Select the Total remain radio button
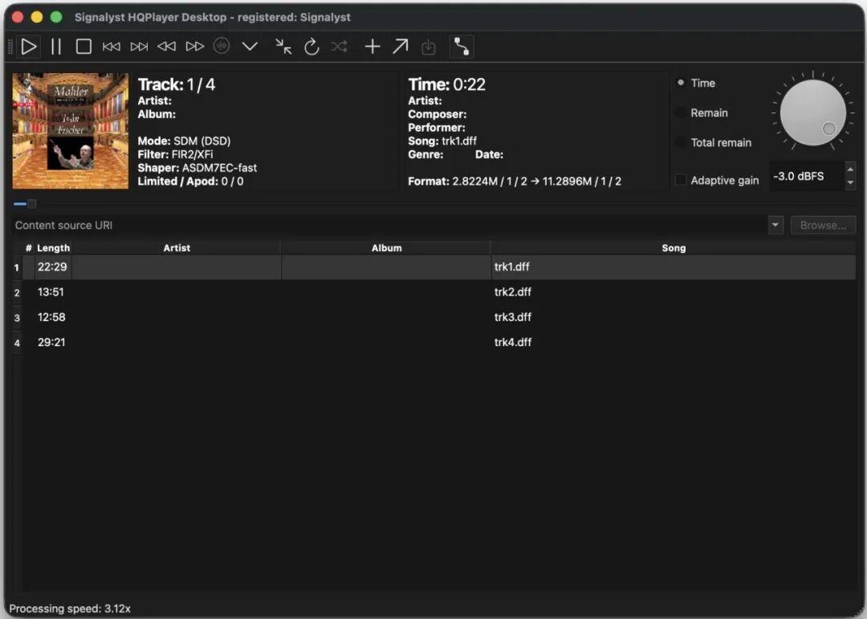Screen dimensions: 867x619 (x=681, y=143)
